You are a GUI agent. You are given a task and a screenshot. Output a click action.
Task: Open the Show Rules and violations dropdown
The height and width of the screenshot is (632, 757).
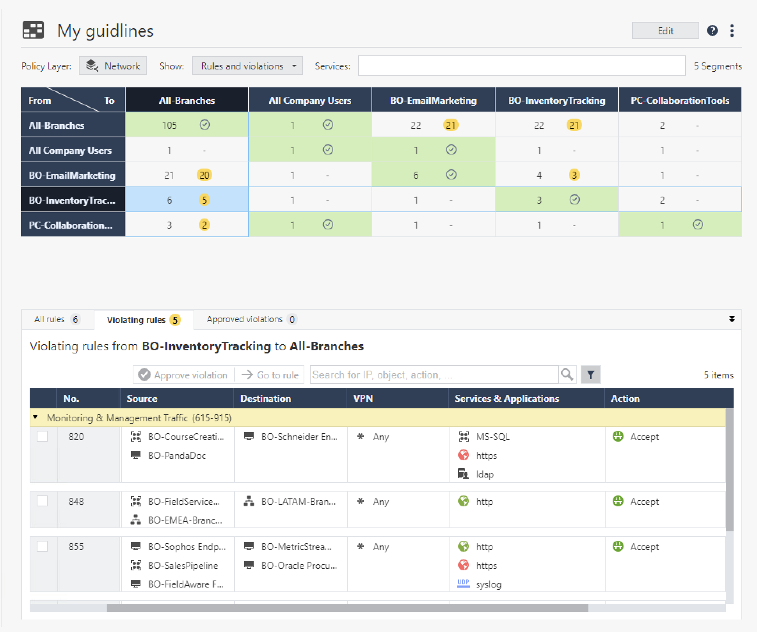click(x=247, y=66)
